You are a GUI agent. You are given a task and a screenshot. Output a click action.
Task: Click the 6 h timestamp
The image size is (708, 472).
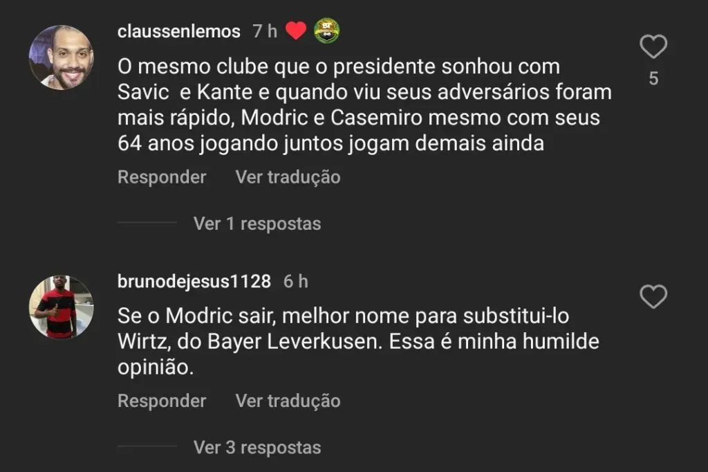(x=295, y=281)
